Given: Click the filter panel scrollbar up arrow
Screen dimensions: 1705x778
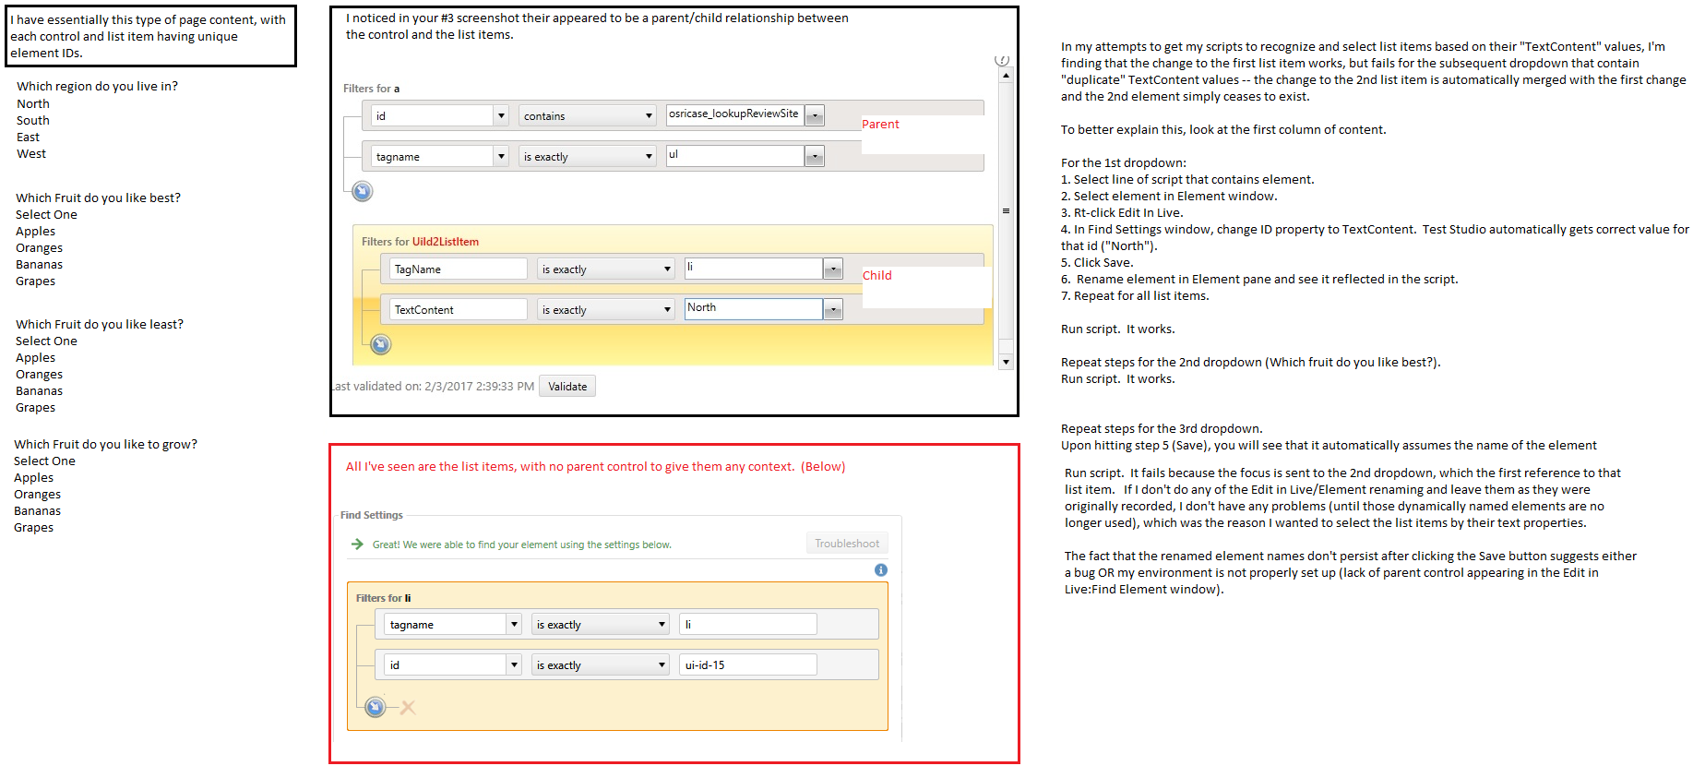Looking at the screenshot, I should 1006,76.
